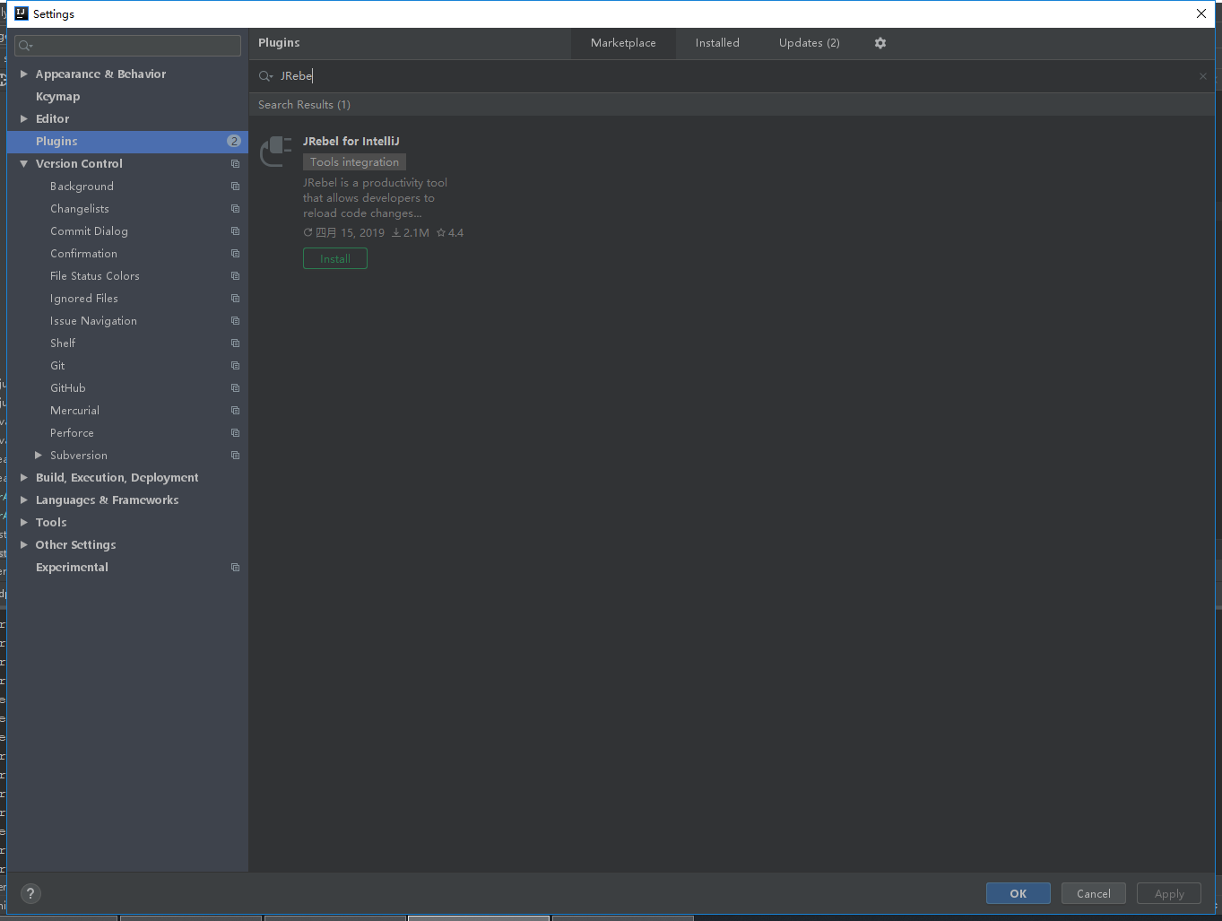Open the Issue Navigation settings page
1222x921 pixels.
tap(93, 321)
